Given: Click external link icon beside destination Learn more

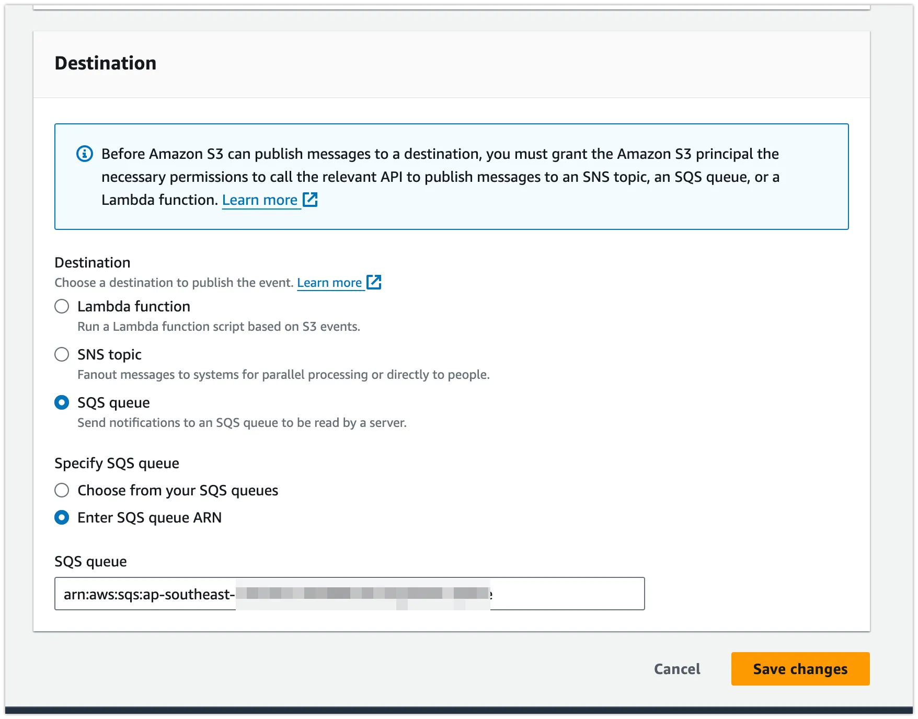Looking at the screenshot, I should (x=374, y=282).
